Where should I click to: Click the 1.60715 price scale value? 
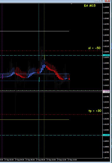coord(106,158)
